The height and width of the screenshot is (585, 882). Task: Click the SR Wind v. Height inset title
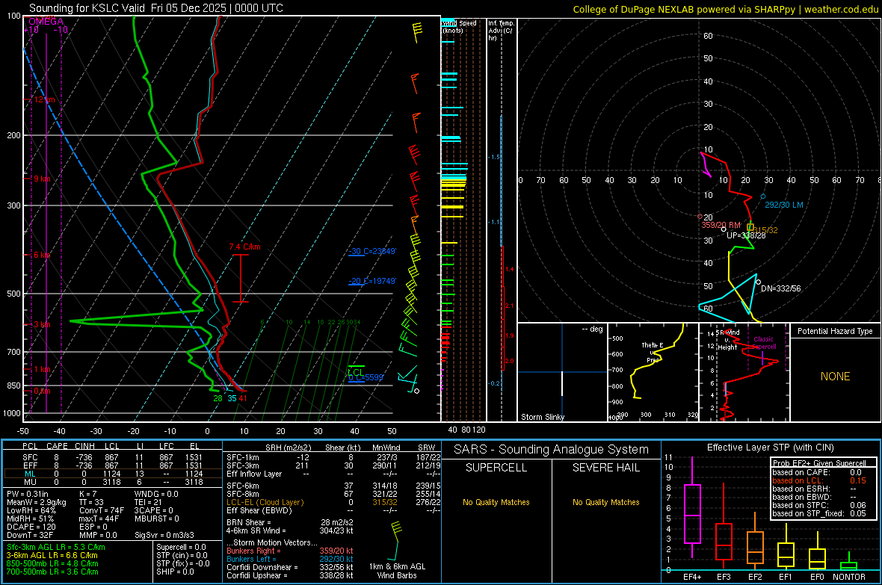(727, 340)
